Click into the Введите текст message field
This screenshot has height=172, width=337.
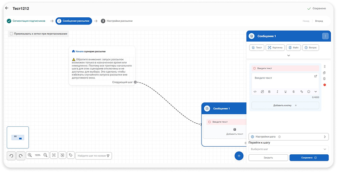[285, 80]
